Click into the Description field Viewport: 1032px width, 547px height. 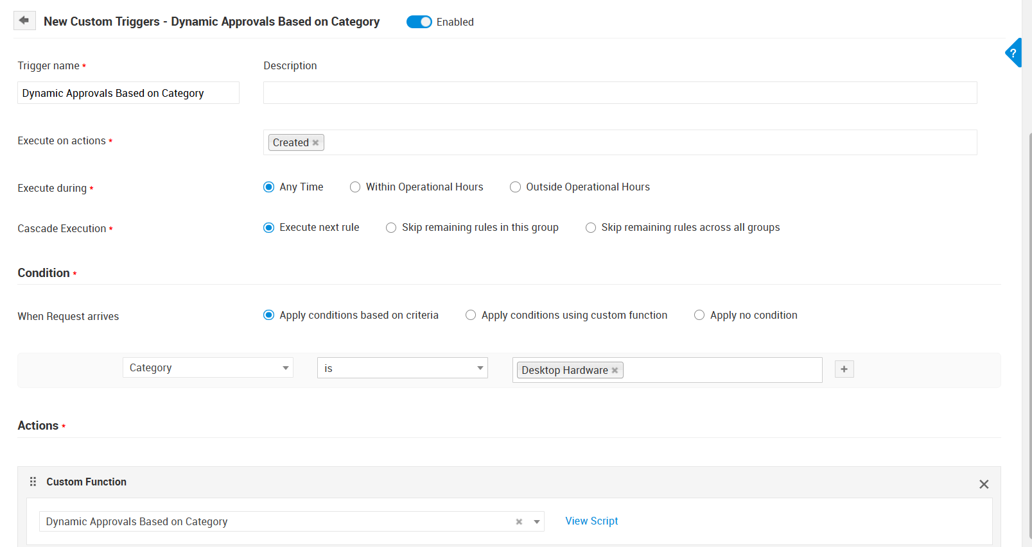(620, 93)
